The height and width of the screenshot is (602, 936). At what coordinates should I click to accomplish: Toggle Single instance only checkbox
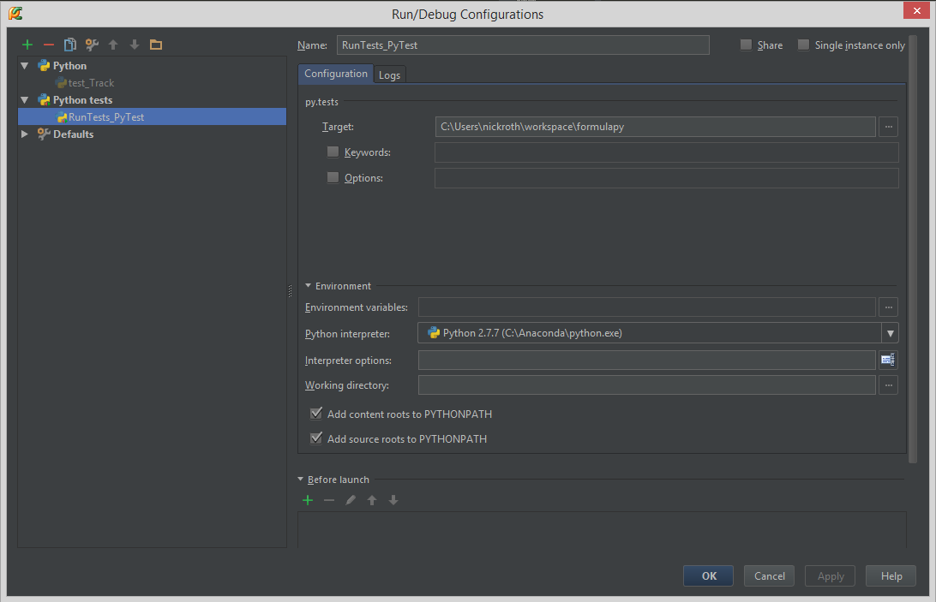[x=804, y=45]
